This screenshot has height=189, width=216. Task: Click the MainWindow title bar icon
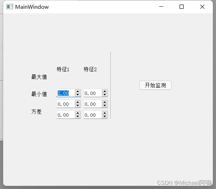pyautogui.click(x=10, y=7)
